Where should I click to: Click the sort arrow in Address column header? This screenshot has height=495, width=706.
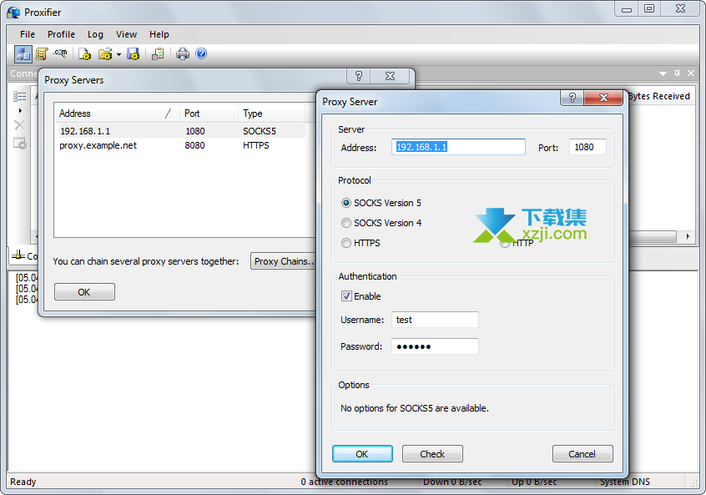pos(169,114)
